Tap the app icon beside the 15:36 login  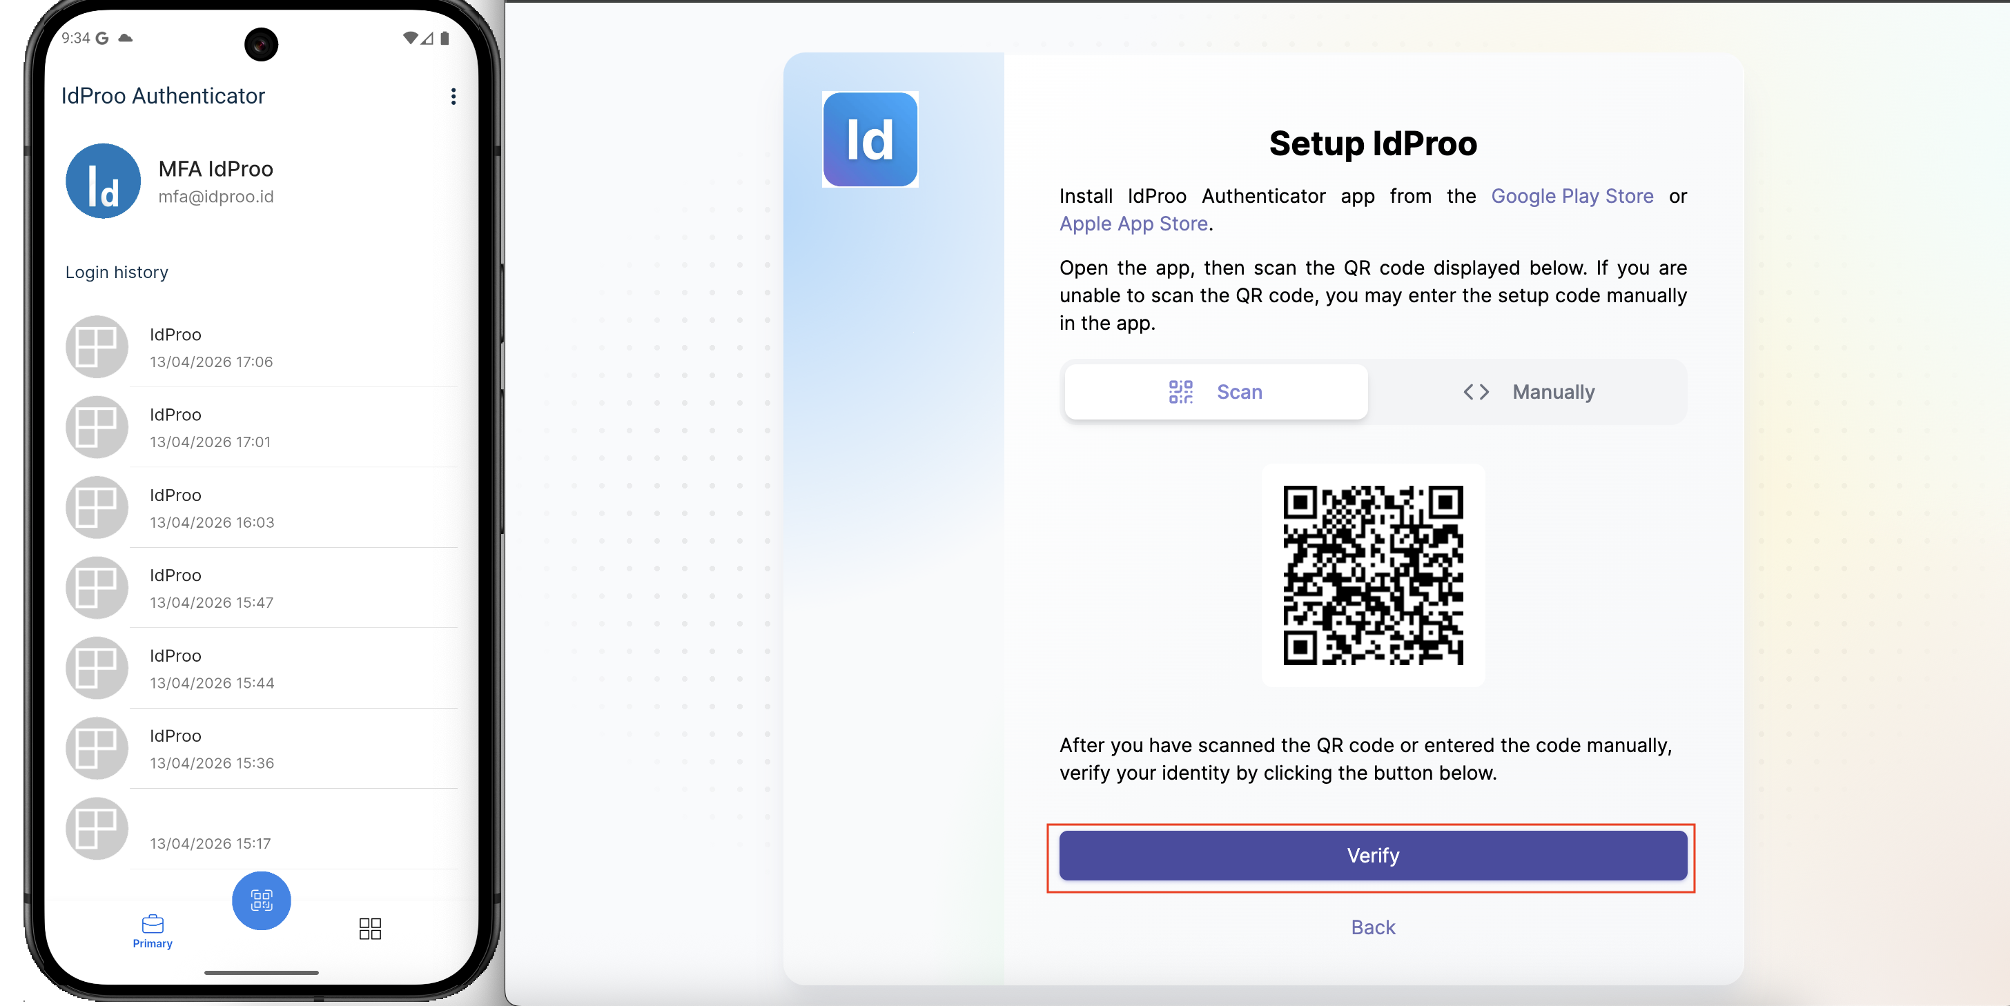coord(97,749)
